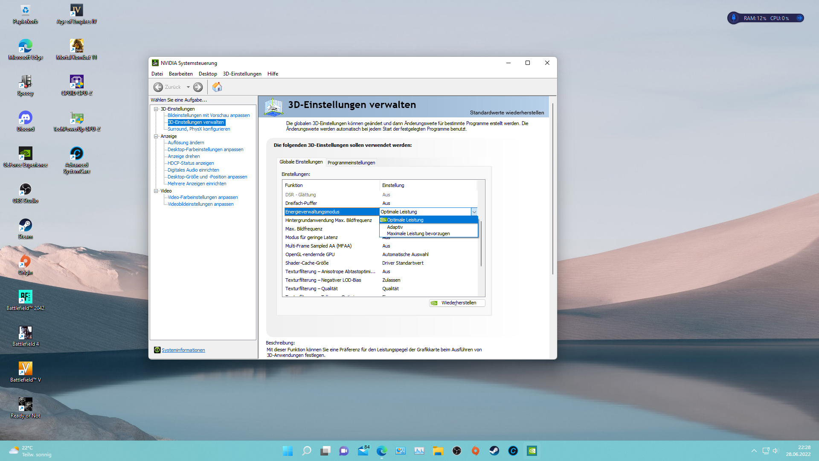
Task: Click the main panel vertical scrollbar
Action: pyautogui.click(x=553, y=188)
